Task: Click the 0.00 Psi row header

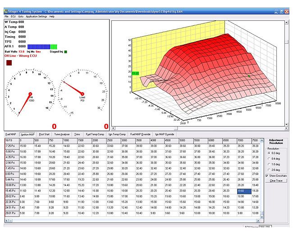Action: 12,174
